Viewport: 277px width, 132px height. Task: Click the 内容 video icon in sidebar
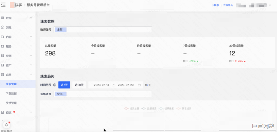[x=3, y=37]
